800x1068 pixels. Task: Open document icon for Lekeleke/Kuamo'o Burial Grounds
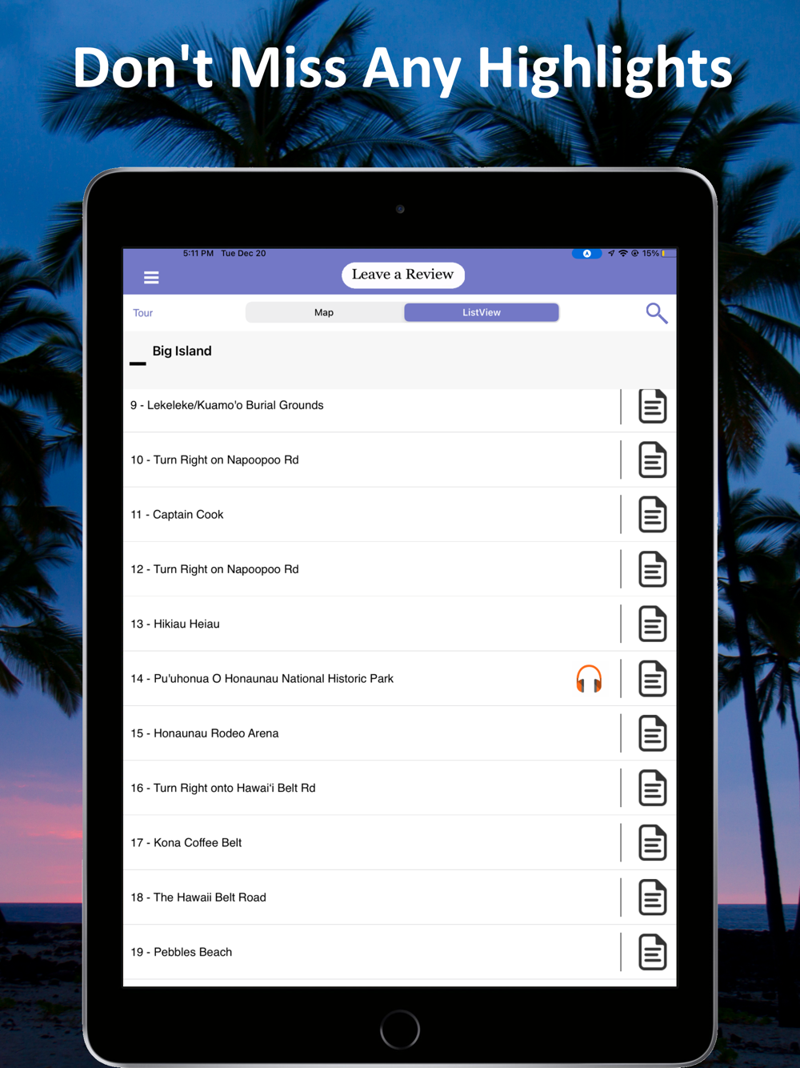pos(653,406)
